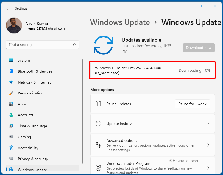Click the Update history clock icon
223x175 pixels.
[x=98, y=124]
